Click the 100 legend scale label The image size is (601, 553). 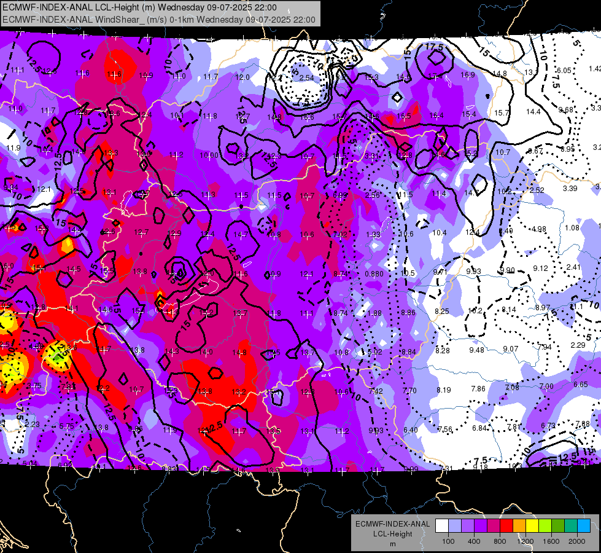(449, 541)
